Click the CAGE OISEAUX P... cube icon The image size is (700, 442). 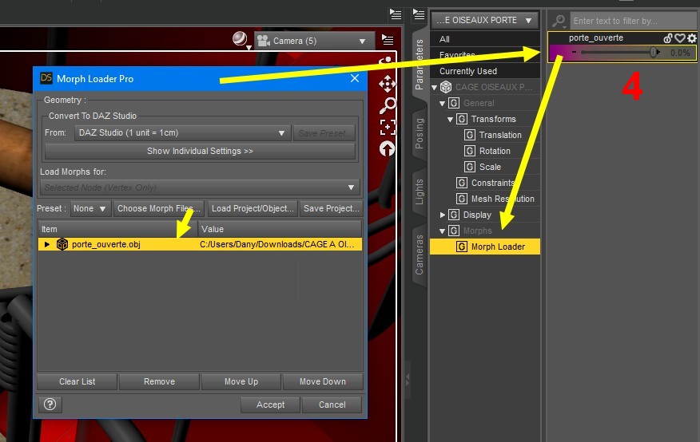pyautogui.click(x=446, y=87)
